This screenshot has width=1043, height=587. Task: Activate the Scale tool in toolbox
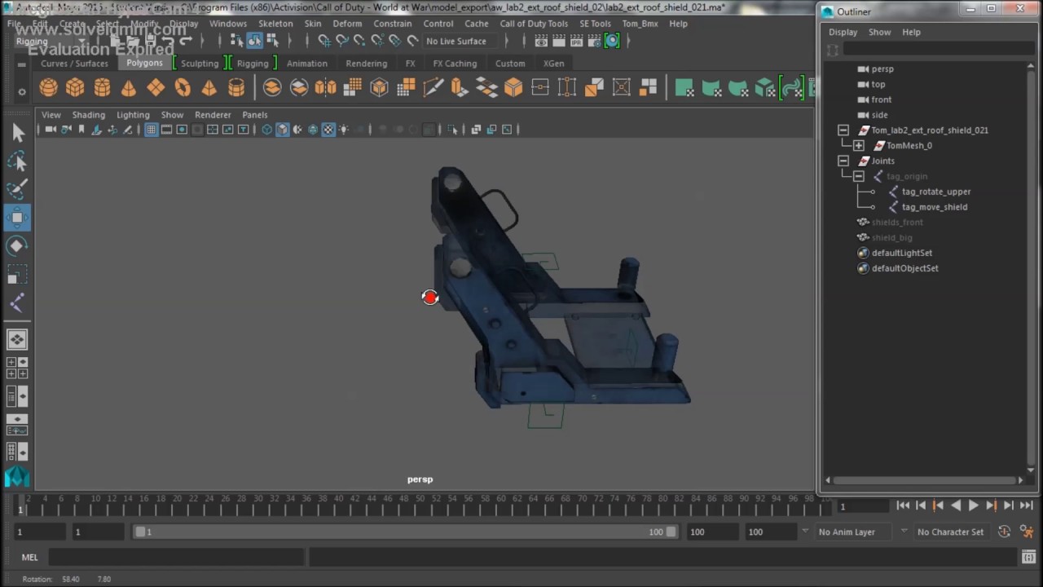17,274
